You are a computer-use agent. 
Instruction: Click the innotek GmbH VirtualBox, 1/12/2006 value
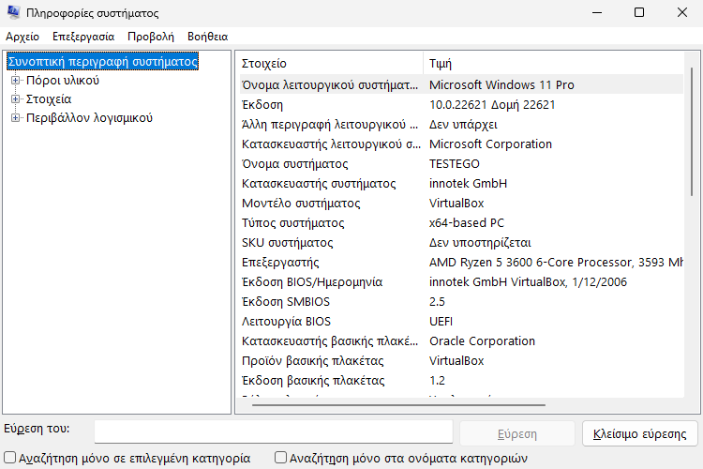528,281
